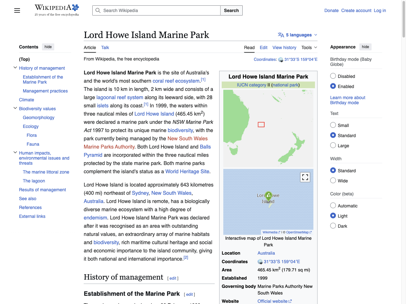Screen dimensions: 406x304
Task: Open the View history tab
Action: 284,47
